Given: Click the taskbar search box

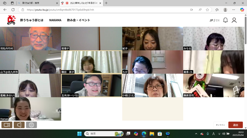Looking at the screenshot, I should point(104,134).
